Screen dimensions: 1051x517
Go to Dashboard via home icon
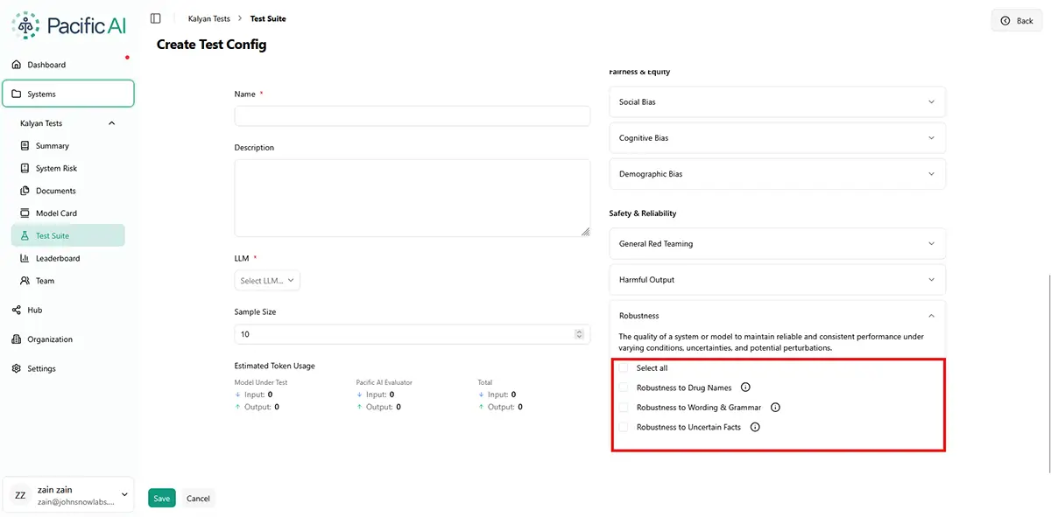[x=17, y=65]
